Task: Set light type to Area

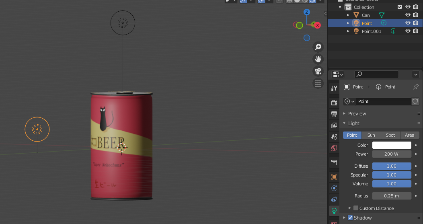Action: (x=409, y=135)
